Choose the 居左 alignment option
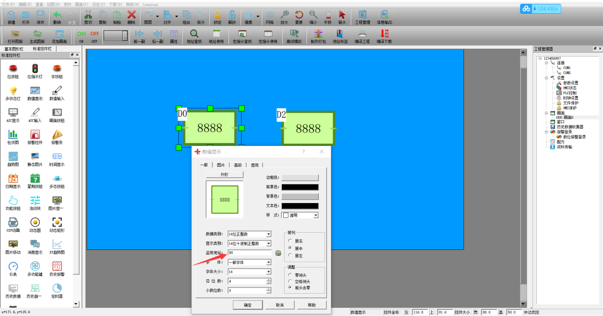This screenshot has width=603, height=316. [x=290, y=256]
